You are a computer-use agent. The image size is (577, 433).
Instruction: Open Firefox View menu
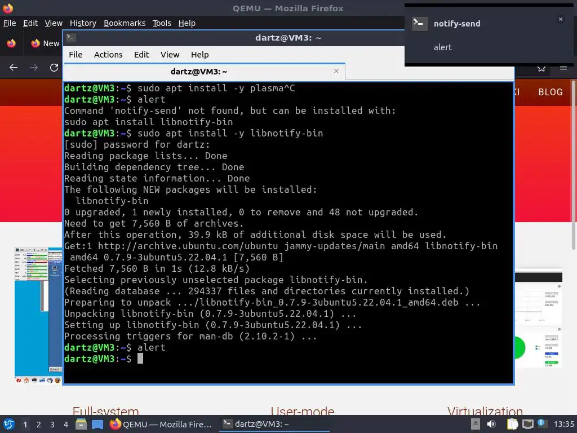(54, 23)
